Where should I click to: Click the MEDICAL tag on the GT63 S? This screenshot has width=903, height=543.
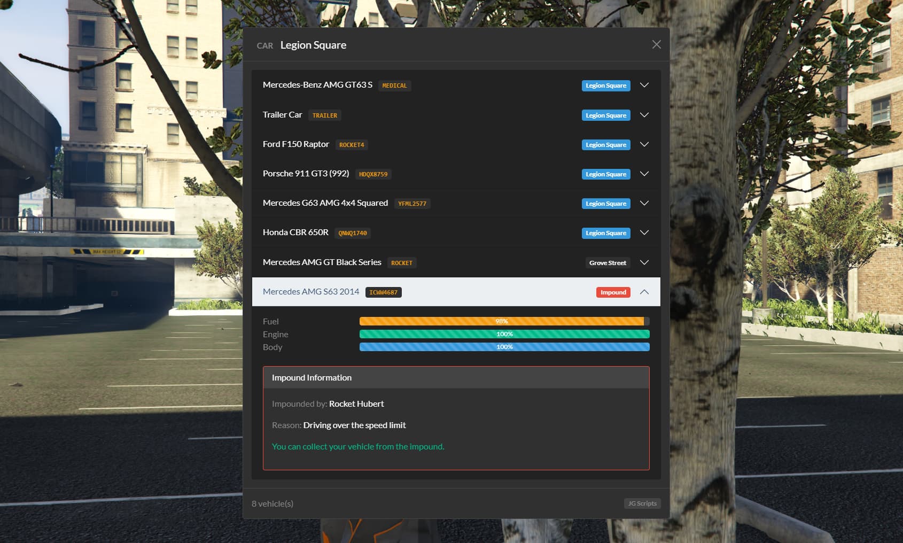(394, 86)
